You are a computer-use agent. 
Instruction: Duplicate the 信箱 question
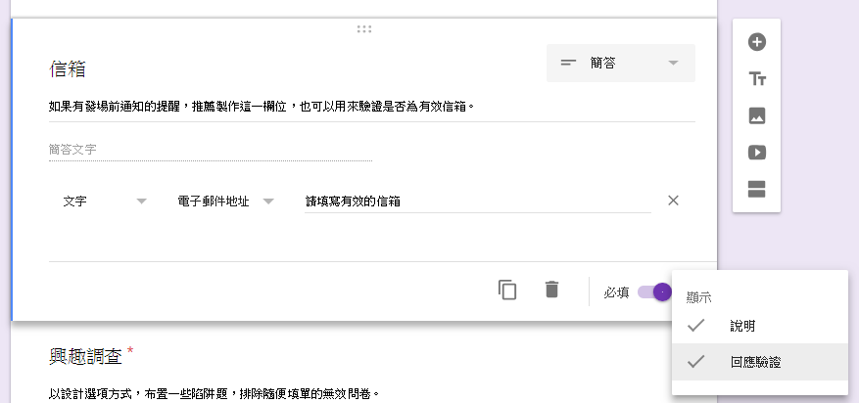click(507, 290)
